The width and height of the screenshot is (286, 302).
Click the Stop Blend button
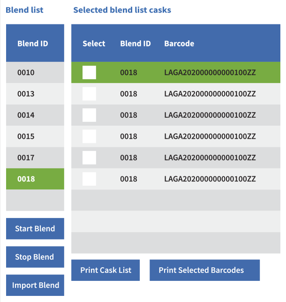(x=35, y=257)
